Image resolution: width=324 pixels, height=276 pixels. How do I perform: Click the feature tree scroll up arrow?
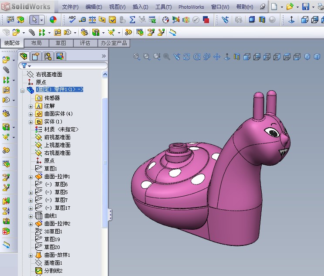coord(105,74)
